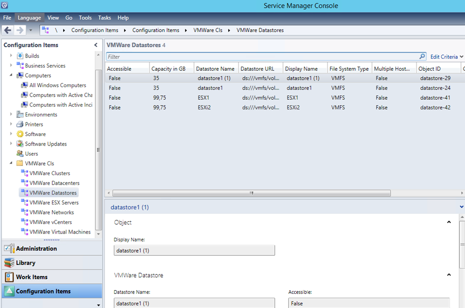Click the horizontal scrollbar of datastore list
465x308 pixels.
point(251,193)
